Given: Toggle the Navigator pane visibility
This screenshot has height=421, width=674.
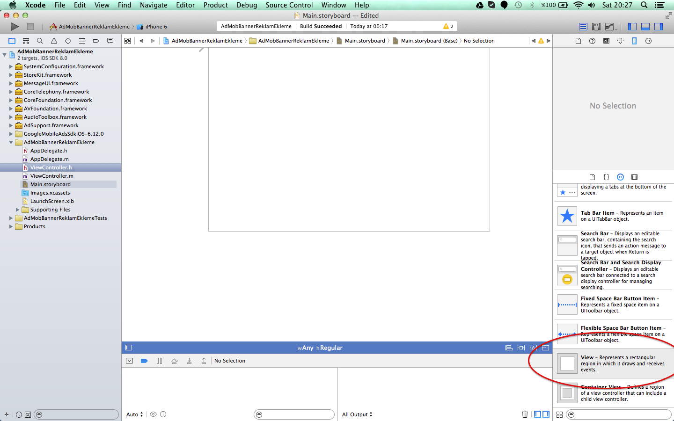Looking at the screenshot, I should point(632,27).
